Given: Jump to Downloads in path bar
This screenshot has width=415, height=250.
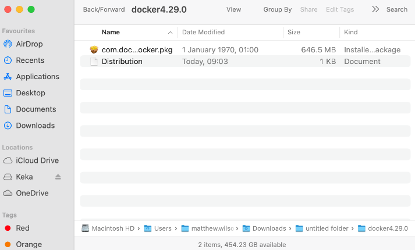Looking at the screenshot, I should tap(264, 228).
